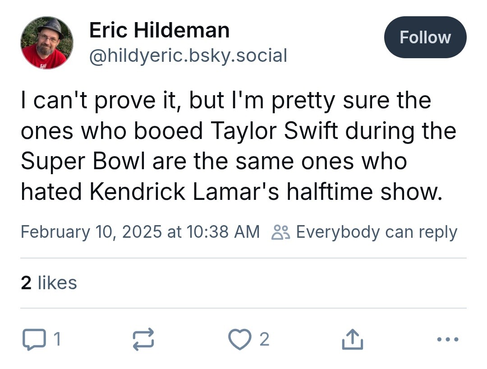The image size is (487, 369).
Task: View the '2 likes' list
Action: [49, 283]
